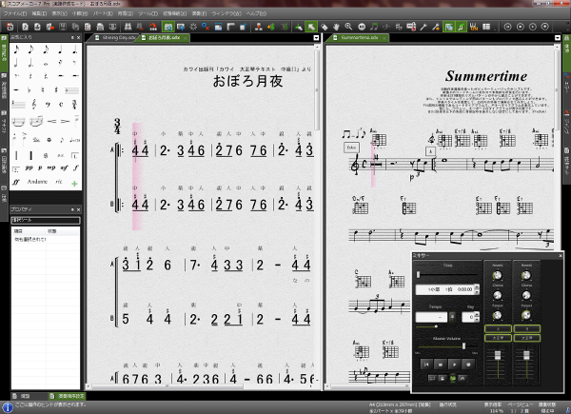Select the arrow selection tool

pyautogui.click(x=311, y=27)
